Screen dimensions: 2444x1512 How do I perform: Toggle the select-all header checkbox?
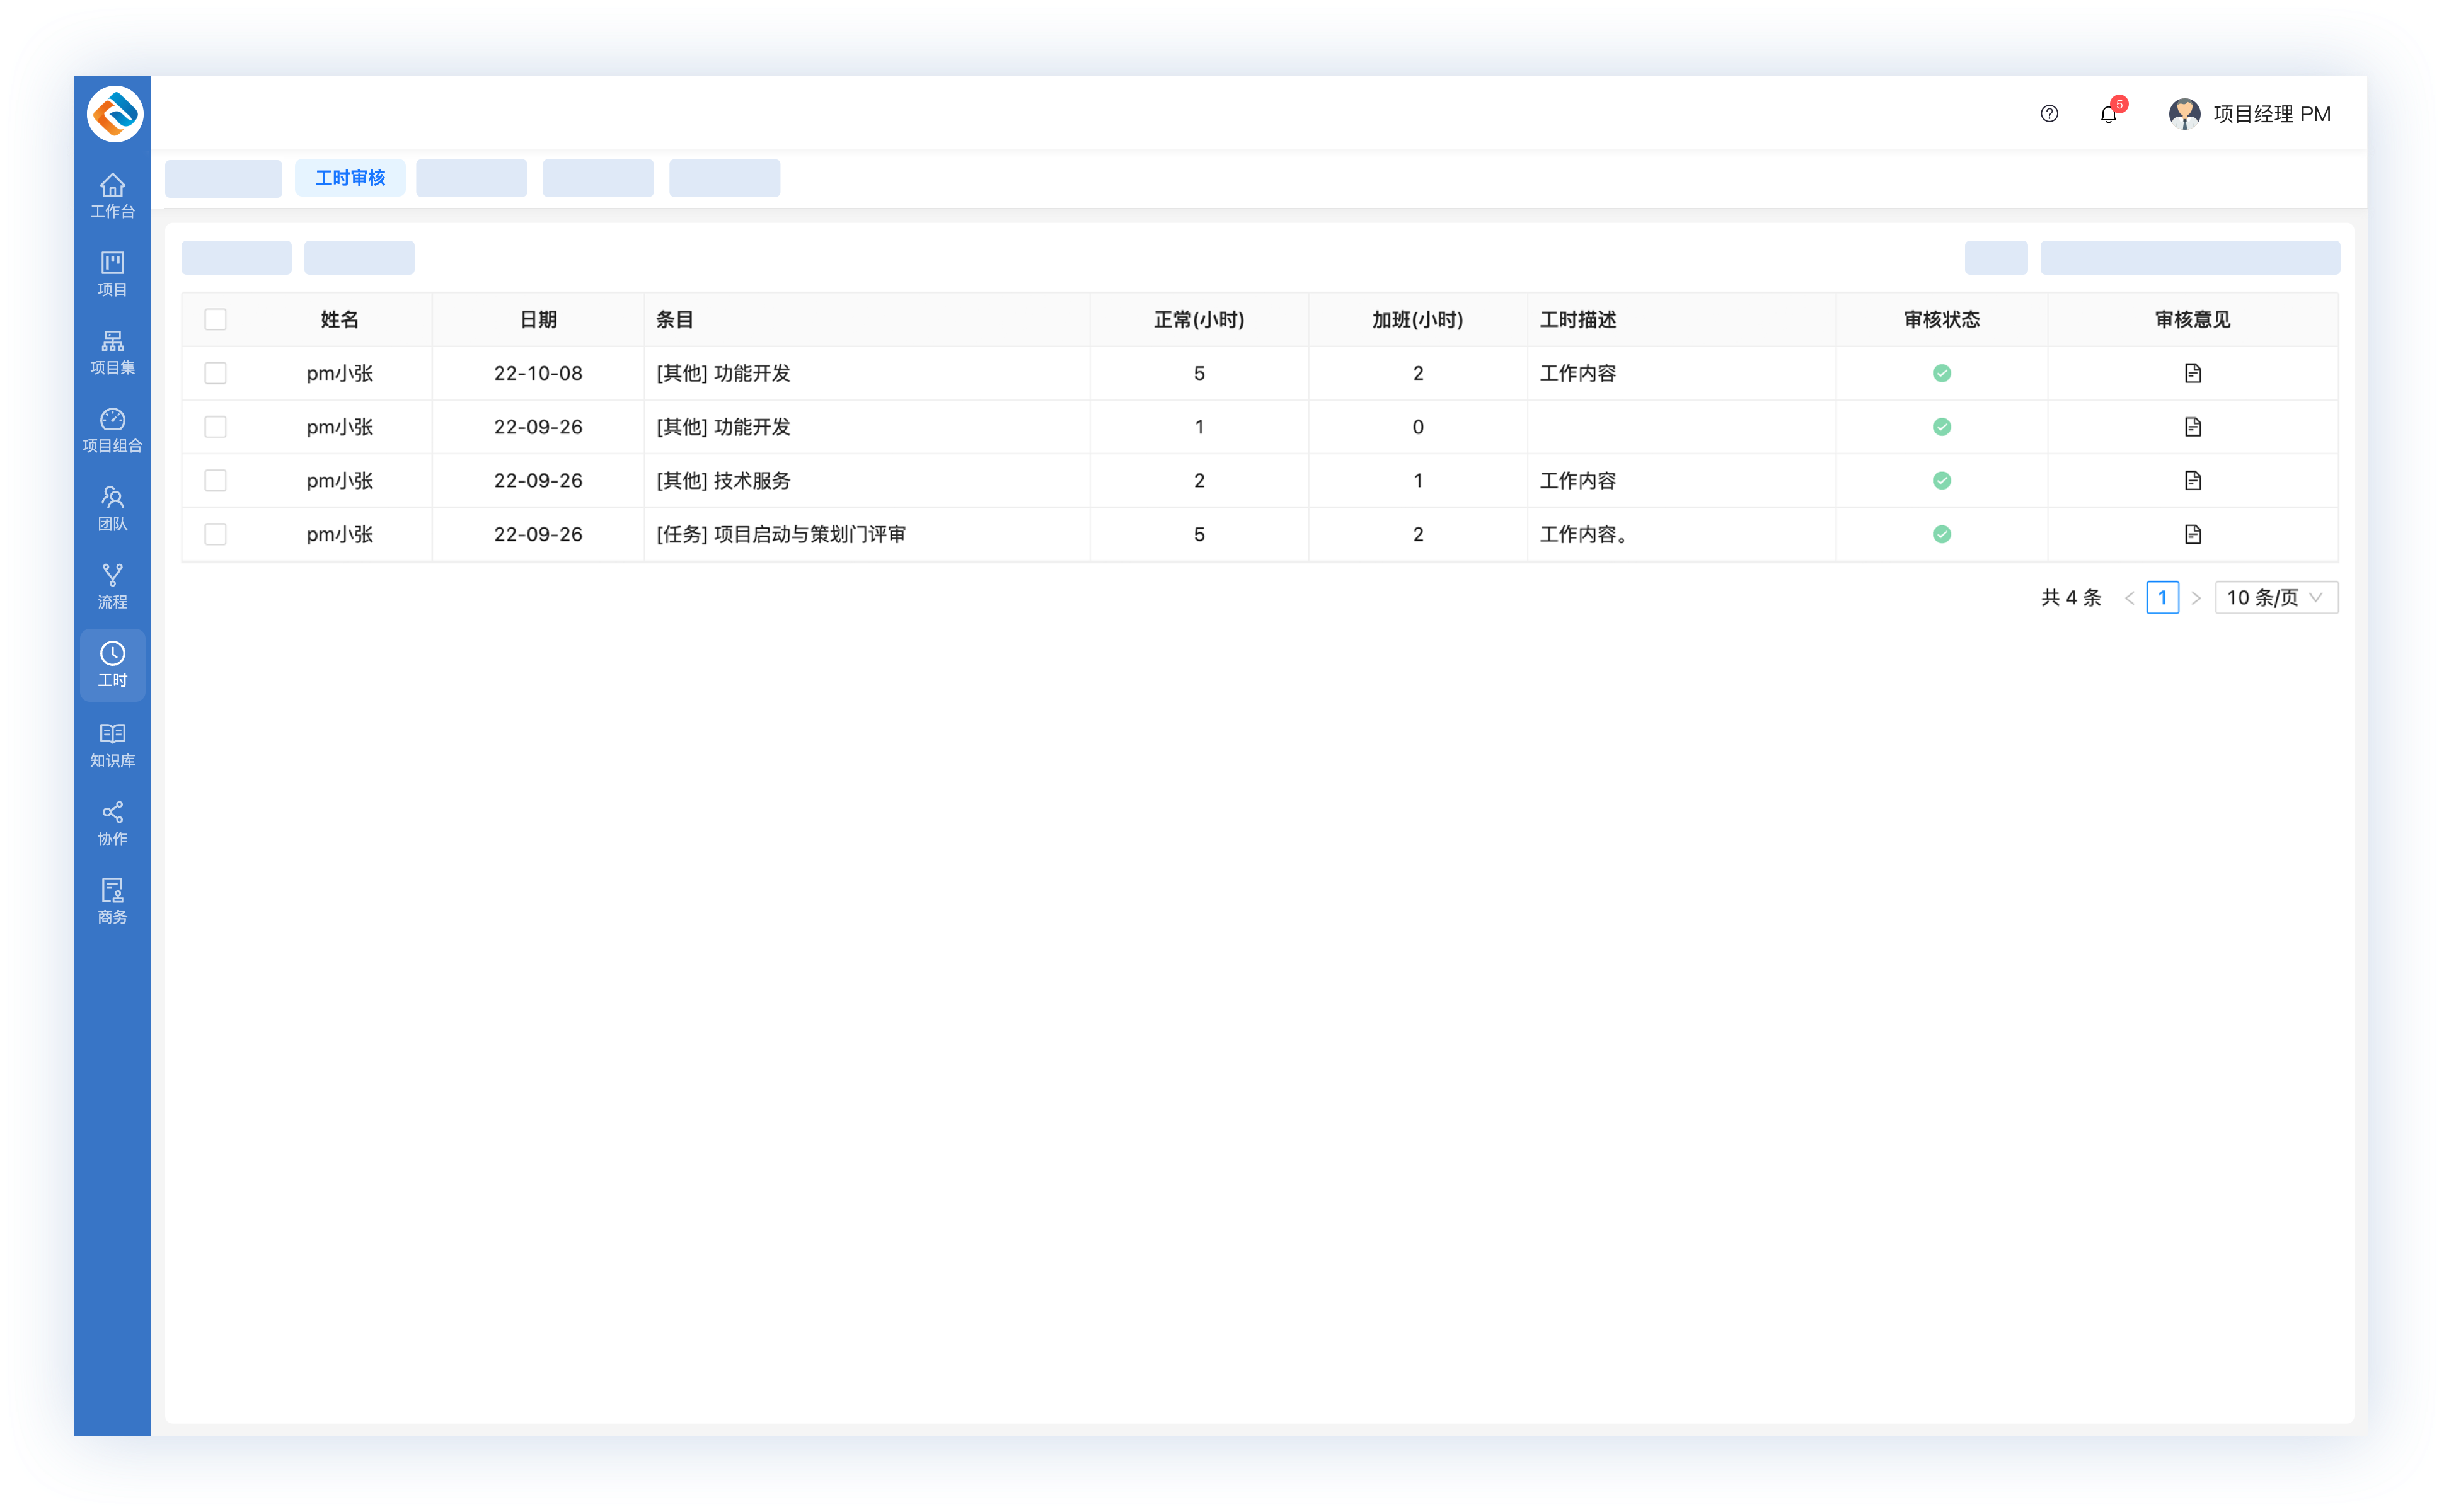(215, 319)
